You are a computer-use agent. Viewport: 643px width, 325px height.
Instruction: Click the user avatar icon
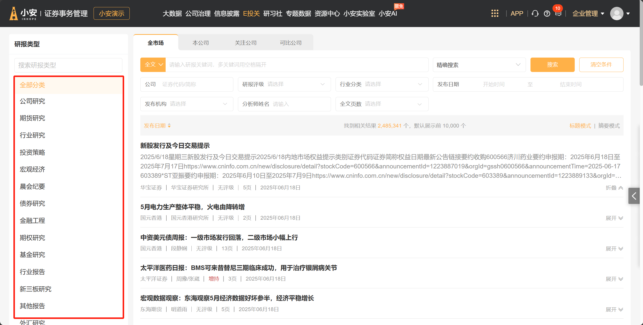616,13
